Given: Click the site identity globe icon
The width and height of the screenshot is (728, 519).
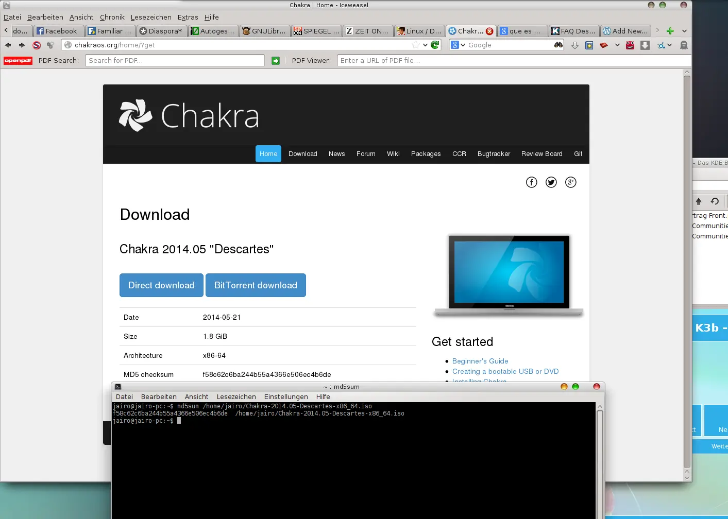Looking at the screenshot, I should (x=68, y=45).
